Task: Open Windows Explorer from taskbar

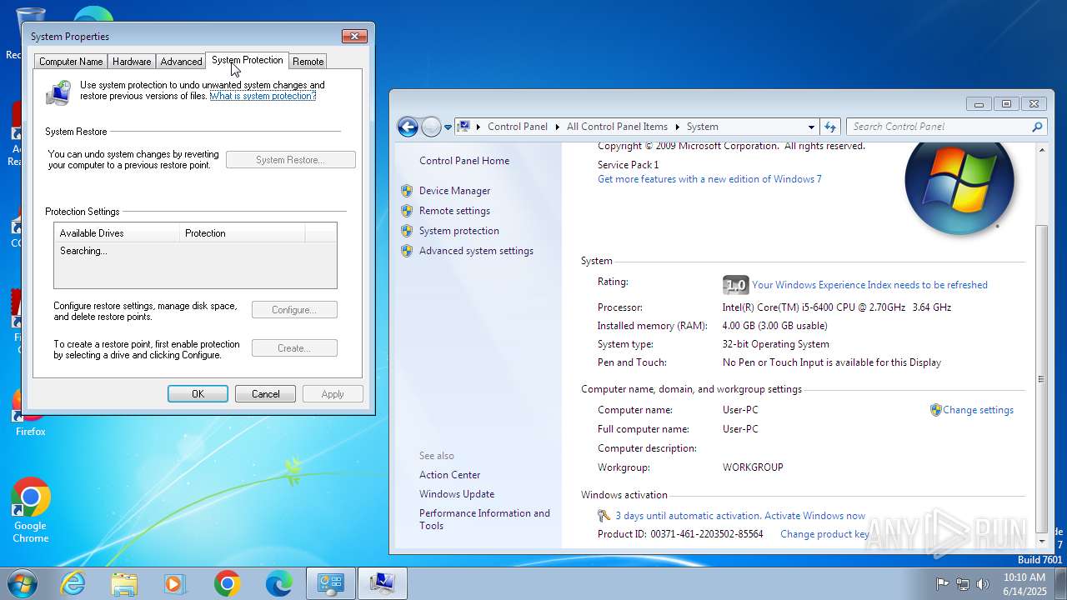Action: pos(124,583)
